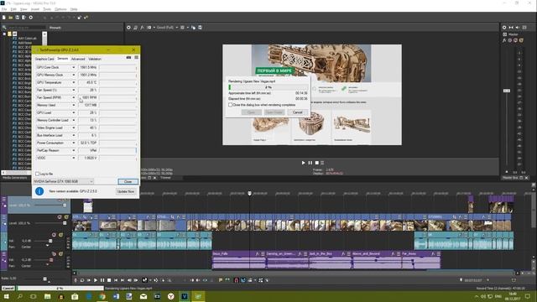Click Update Now in GPU-Z
Viewport: 537px width, 302px height.
[126, 191]
